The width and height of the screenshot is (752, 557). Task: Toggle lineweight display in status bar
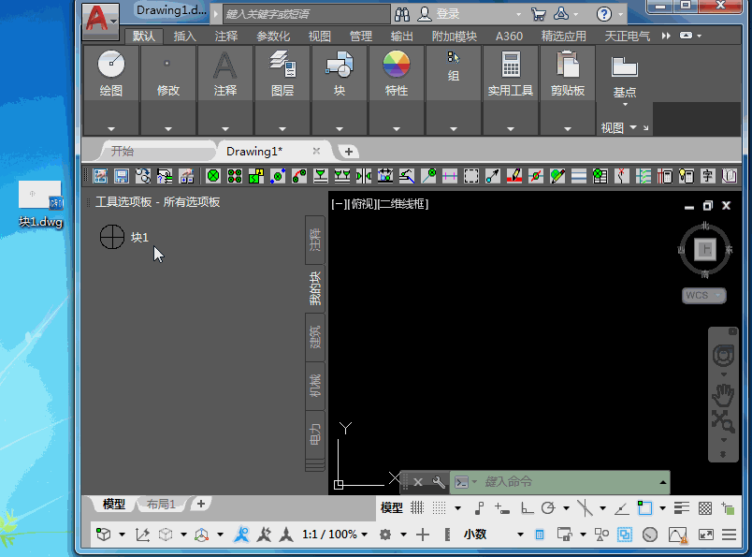pos(682,508)
